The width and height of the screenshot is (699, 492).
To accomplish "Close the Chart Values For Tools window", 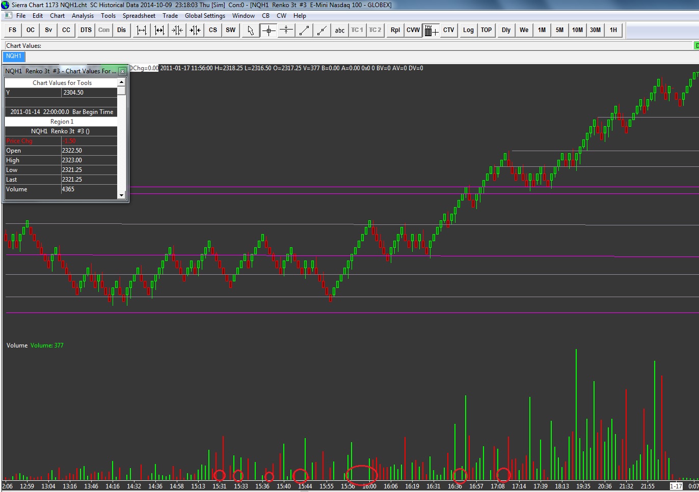I will (122, 71).
